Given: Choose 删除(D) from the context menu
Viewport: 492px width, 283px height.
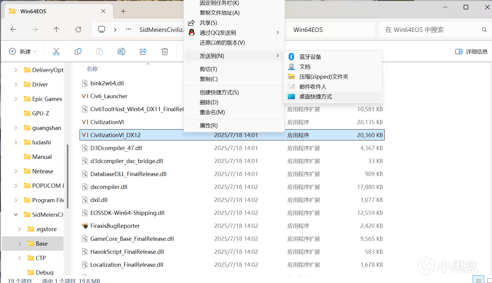Looking at the screenshot, I should click(x=234, y=102).
